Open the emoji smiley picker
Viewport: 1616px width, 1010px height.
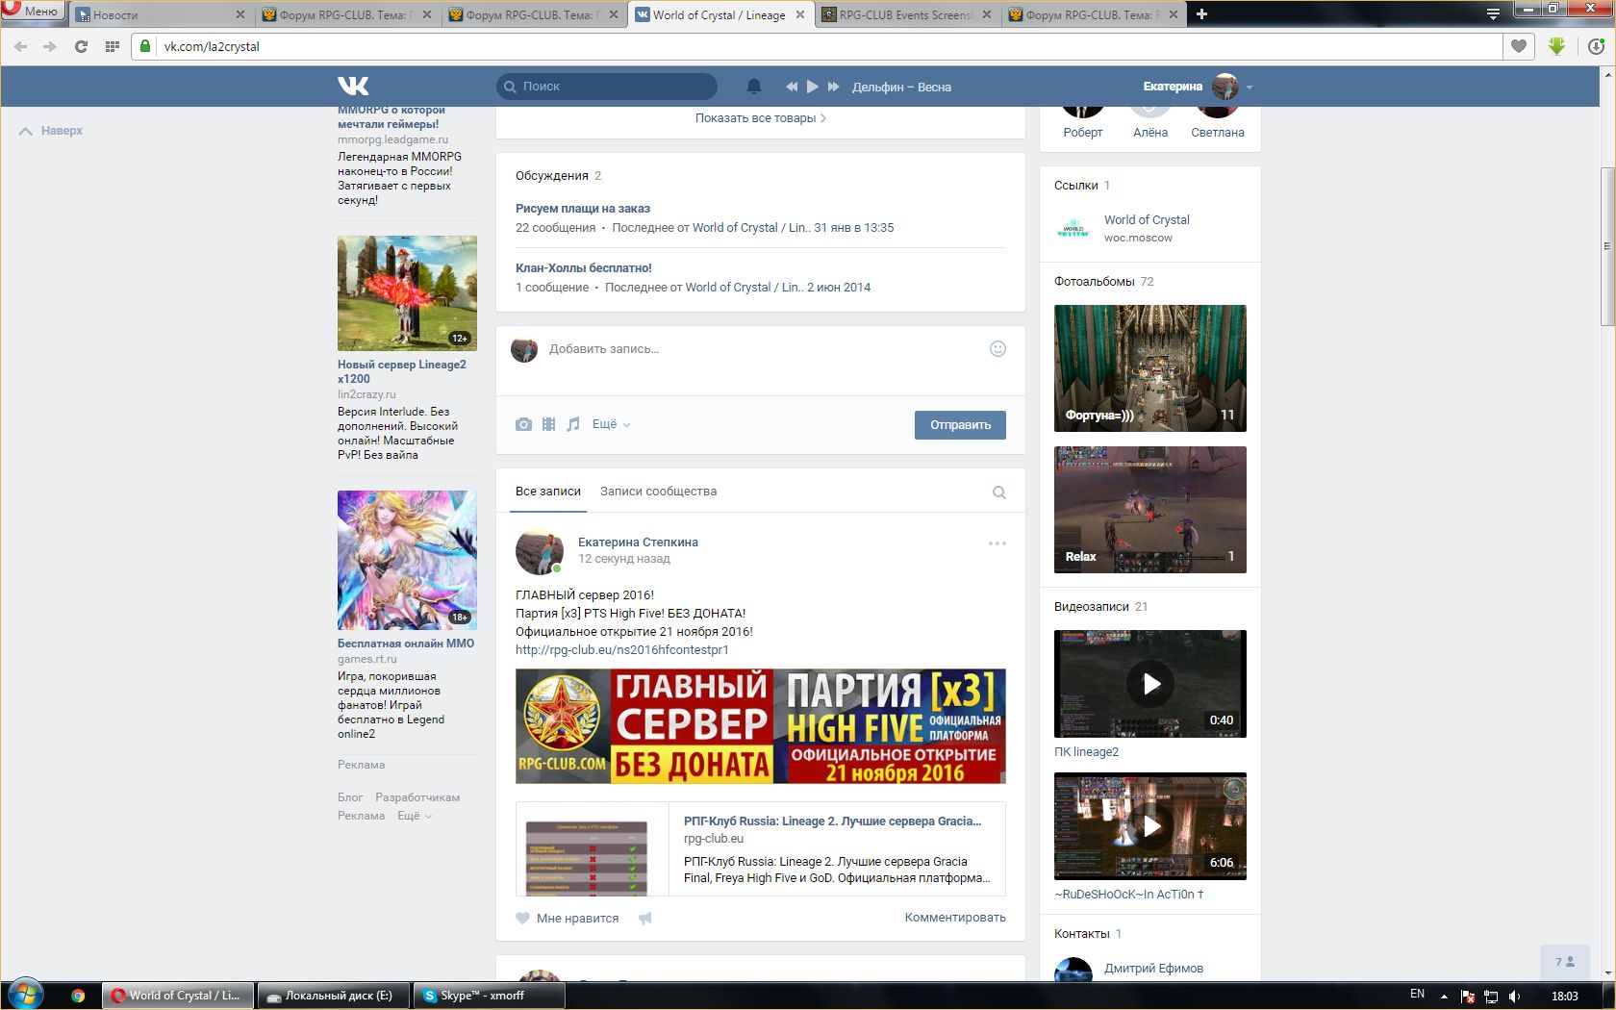coord(997,349)
